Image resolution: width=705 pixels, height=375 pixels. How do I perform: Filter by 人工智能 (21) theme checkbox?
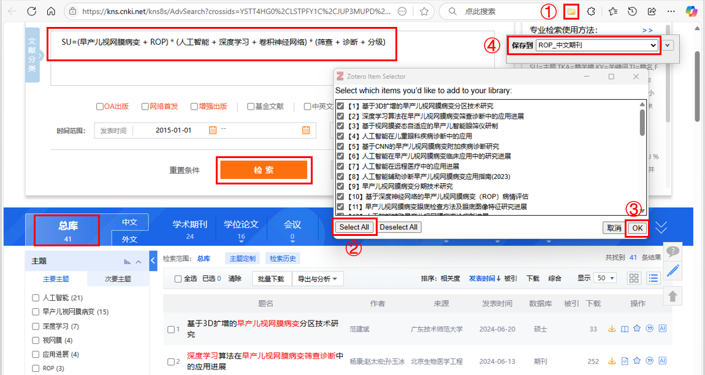click(x=36, y=298)
